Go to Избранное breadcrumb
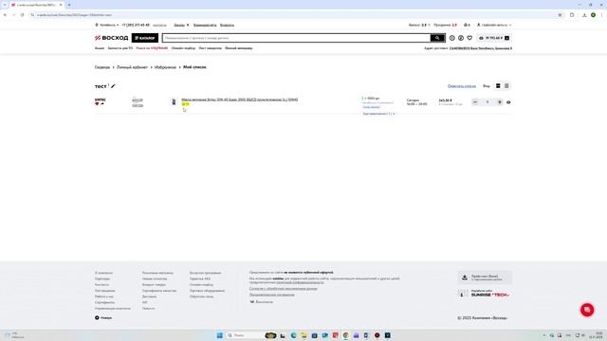The image size is (607, 341). (165, 67)
